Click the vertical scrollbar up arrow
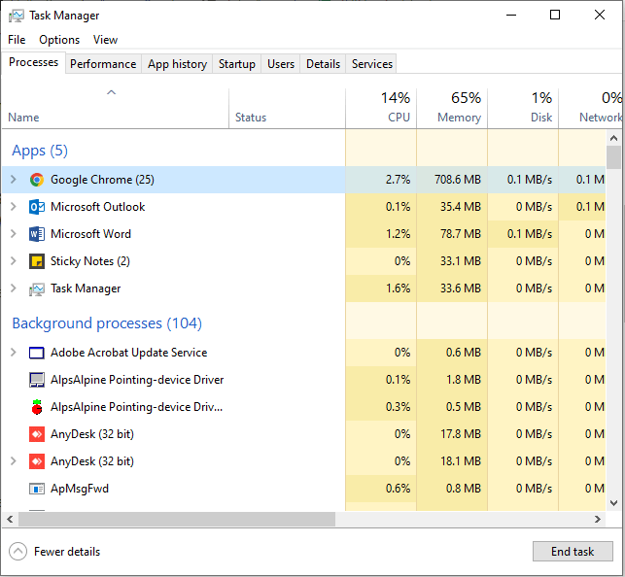This screenshot has width=625, height=577. (x=614, y=139)
